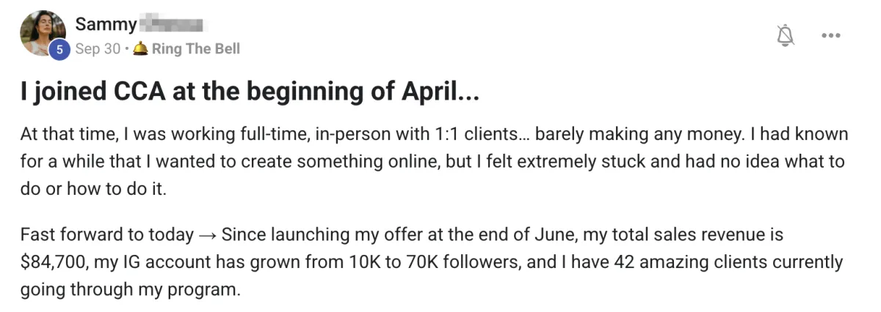View the author name Sammy
Screen dimensions: 881x312
(x=106, y=25)
